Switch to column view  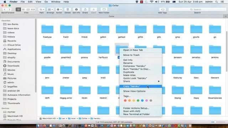tap(28, 10)
